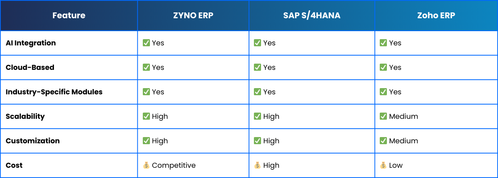Click the ZYNO ERP Cost money bag icon
Screen dimensions: 498x178
click(x=146, y=165)
